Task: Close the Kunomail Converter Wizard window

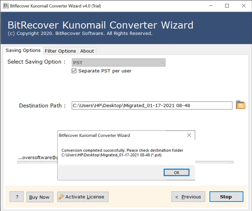Action: (244, 6)
